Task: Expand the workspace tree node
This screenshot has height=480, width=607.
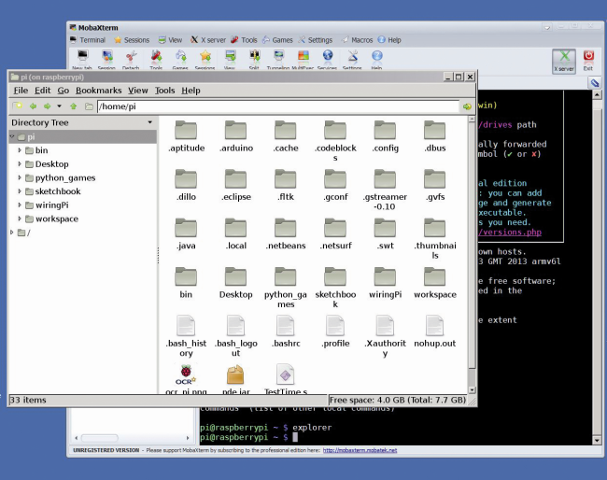Action: [x=19, y=219]
